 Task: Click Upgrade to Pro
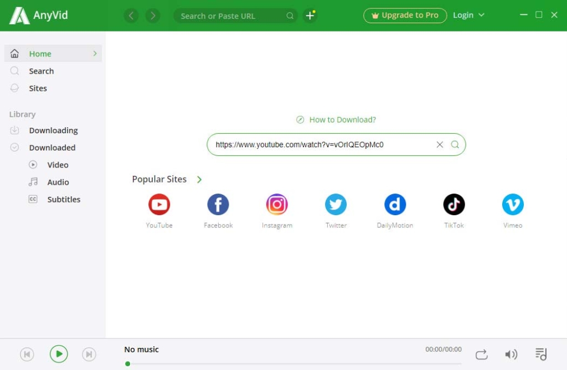click(405, 15)
